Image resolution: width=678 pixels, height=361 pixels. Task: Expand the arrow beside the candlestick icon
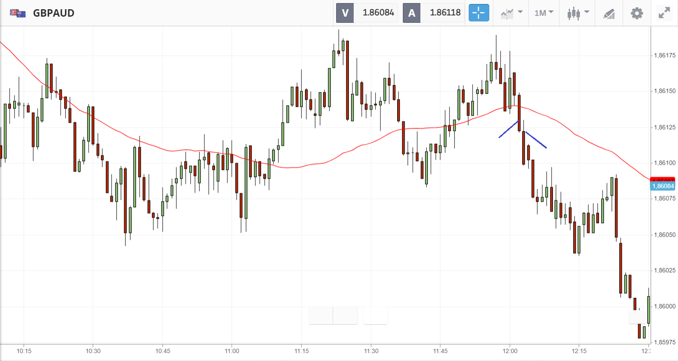[x=587, y=12]
